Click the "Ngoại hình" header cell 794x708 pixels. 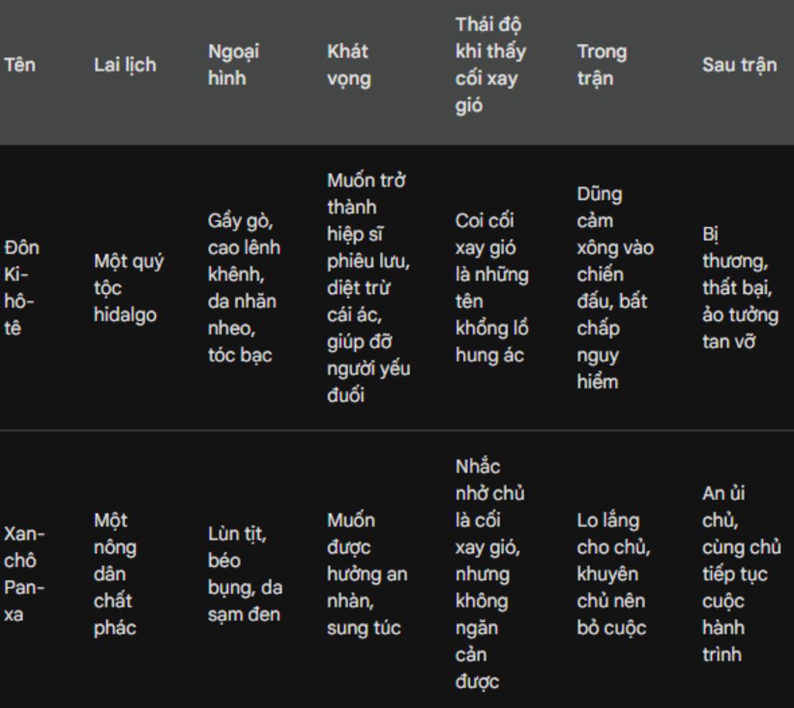[233, 64]
